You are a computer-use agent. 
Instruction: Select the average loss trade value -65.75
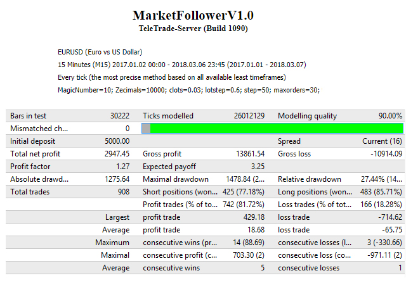point(392,230)
